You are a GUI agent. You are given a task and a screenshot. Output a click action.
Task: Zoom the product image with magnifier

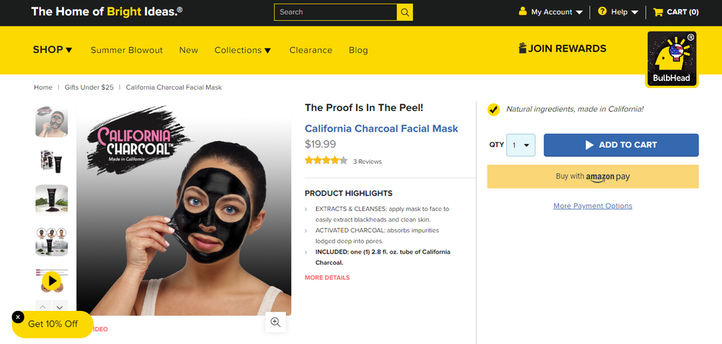(276, 322)
